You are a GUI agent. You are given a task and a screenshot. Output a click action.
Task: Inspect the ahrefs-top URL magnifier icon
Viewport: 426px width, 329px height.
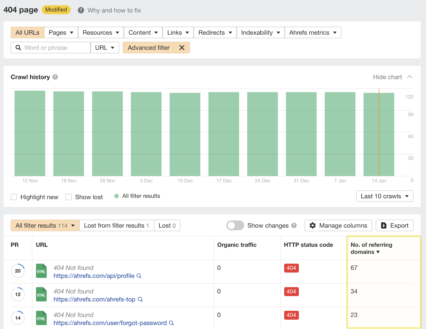(x=140, y=299)
